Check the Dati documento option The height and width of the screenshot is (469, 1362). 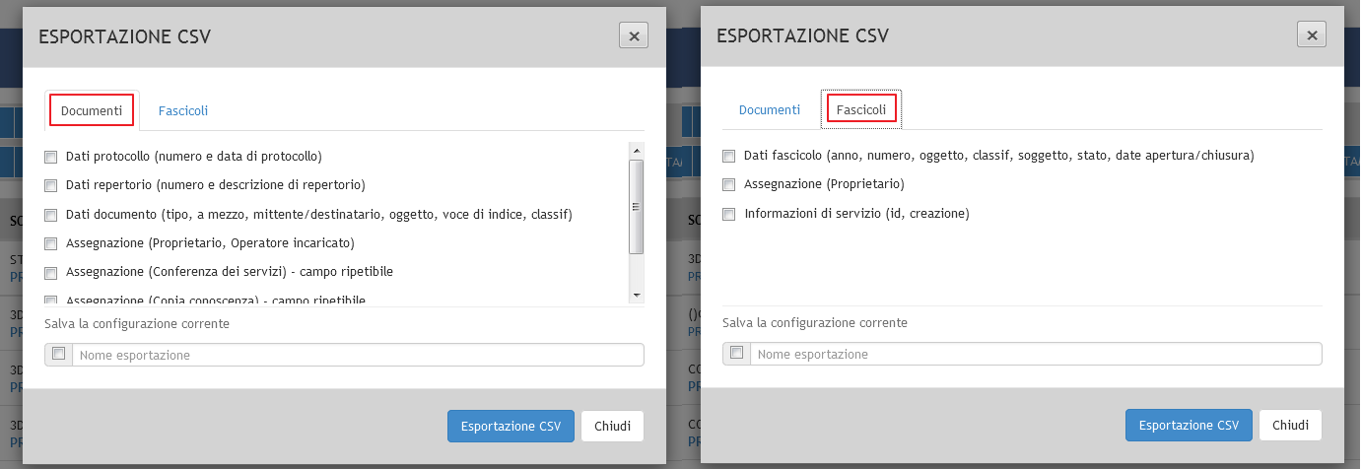pos(51,215)
